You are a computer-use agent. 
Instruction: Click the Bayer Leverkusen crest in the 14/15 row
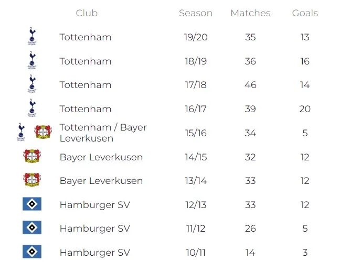(x=32, y=157)
